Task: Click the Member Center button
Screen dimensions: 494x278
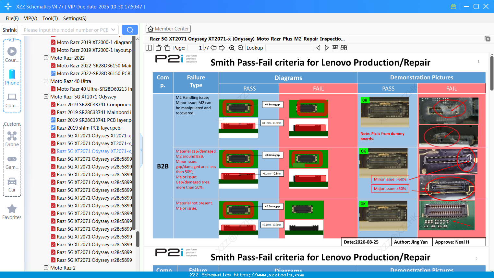Action: 168,29
